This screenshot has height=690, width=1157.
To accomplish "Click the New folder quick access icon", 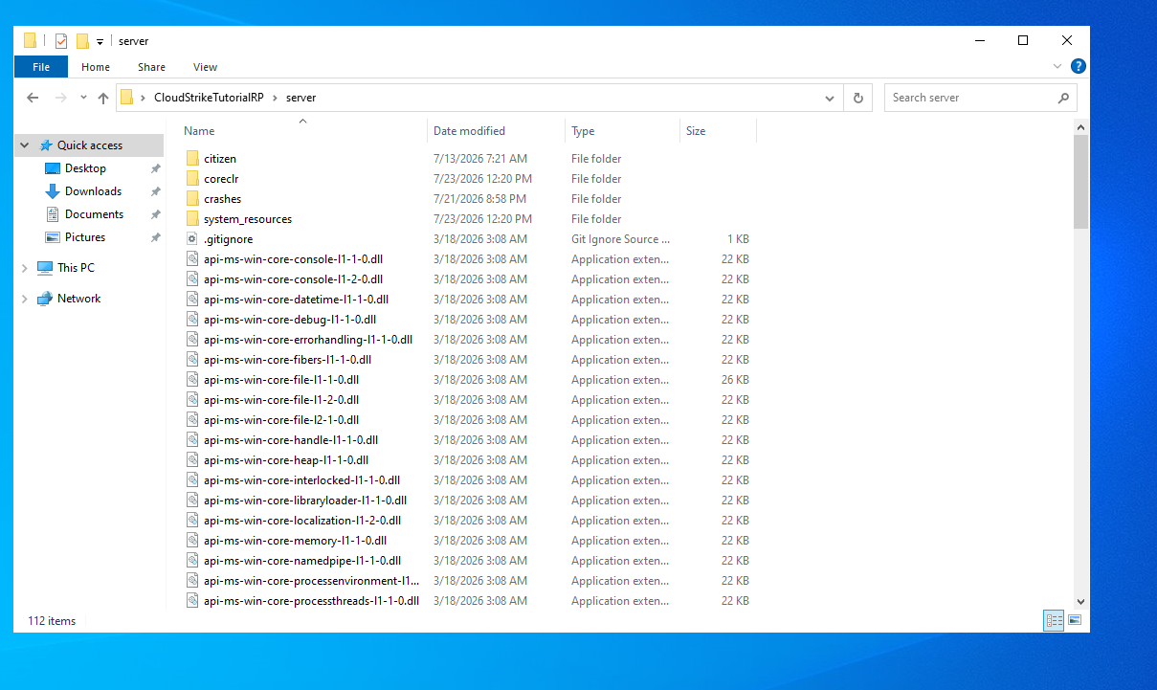I will pyautogui.click(x=82, y=41).
